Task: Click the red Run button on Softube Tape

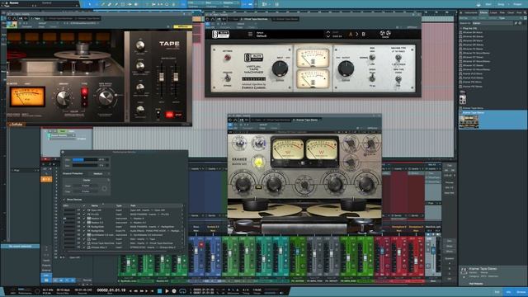Action: click(169, 115)
